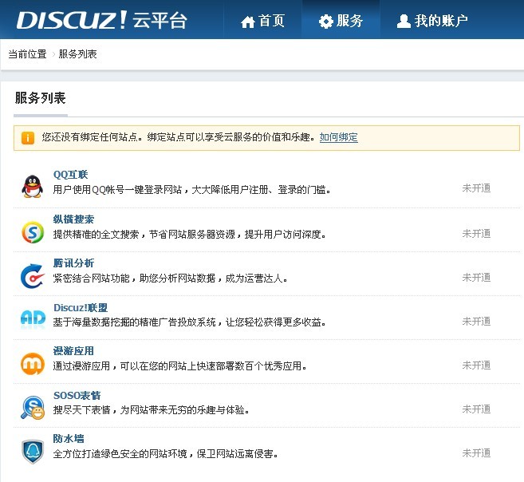Click 未开通 status in the 纵横搜索 row
Image resolution: width=524 pixels, height=482 pixels.
coord(476,234)
